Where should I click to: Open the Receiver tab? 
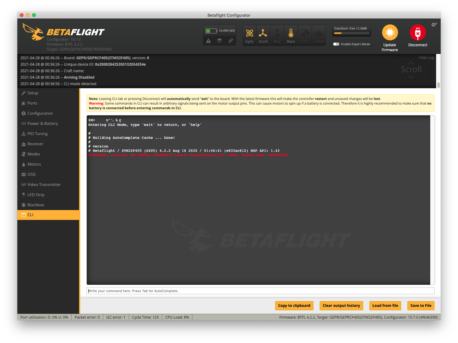pyautogui.click(x=48, y=144)
